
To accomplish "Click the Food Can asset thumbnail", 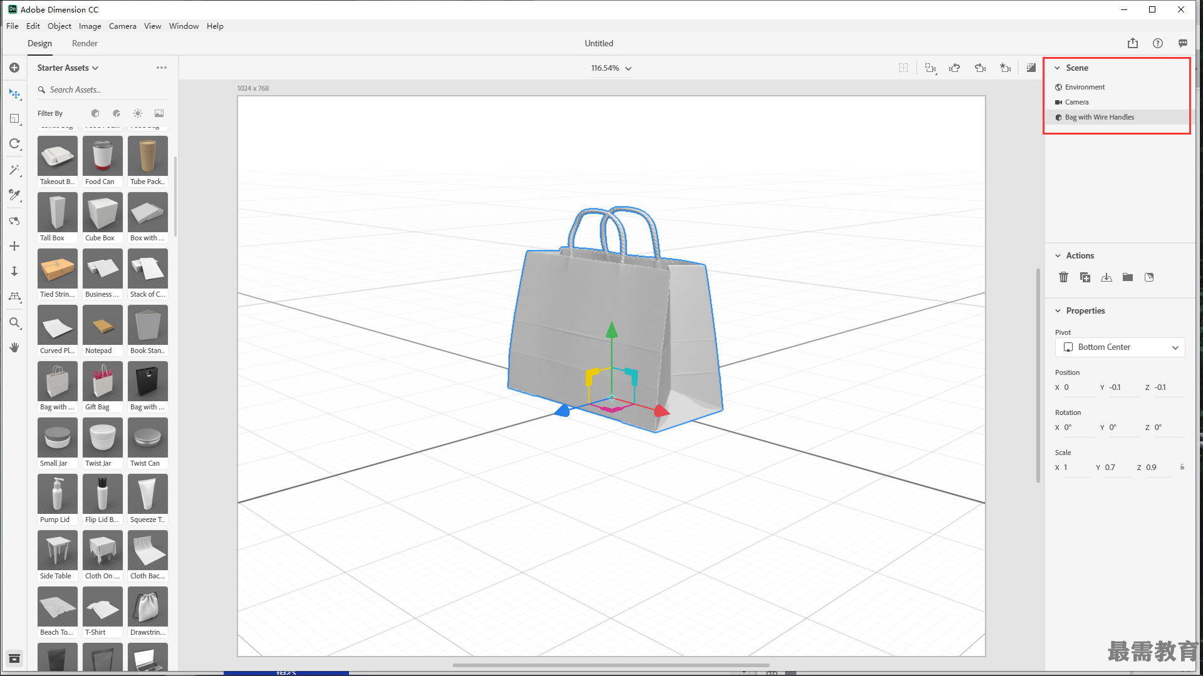I will pyautogui.click(x=103, y=156).
